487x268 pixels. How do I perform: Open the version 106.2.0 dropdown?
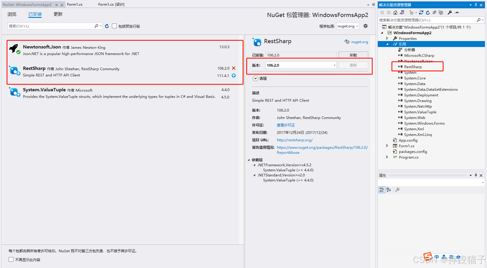pos(334,65)
